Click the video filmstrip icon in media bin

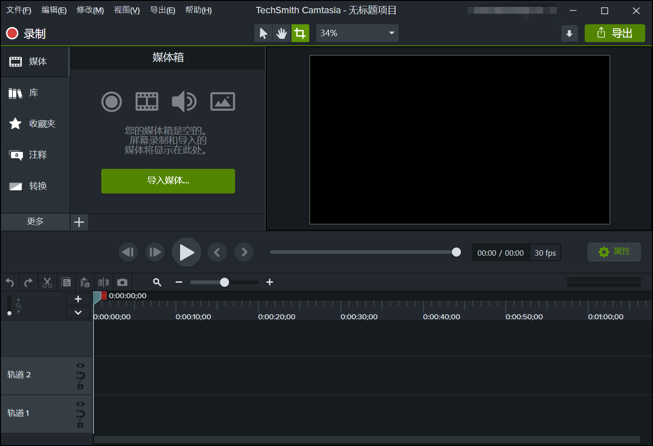coord(147,102)
